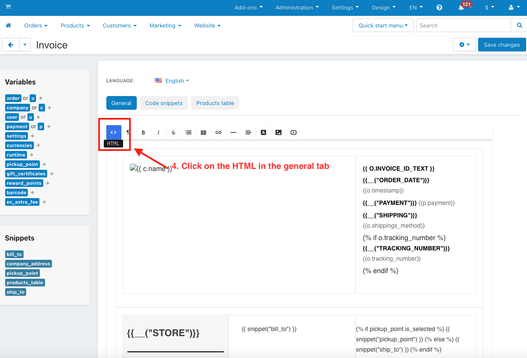Screen dimensions: 527x358
Task: Add the company variable with plus
Action: (49, 108)
